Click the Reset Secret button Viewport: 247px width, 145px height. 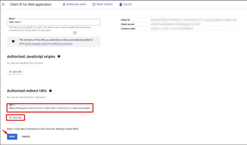coord(102,4)
